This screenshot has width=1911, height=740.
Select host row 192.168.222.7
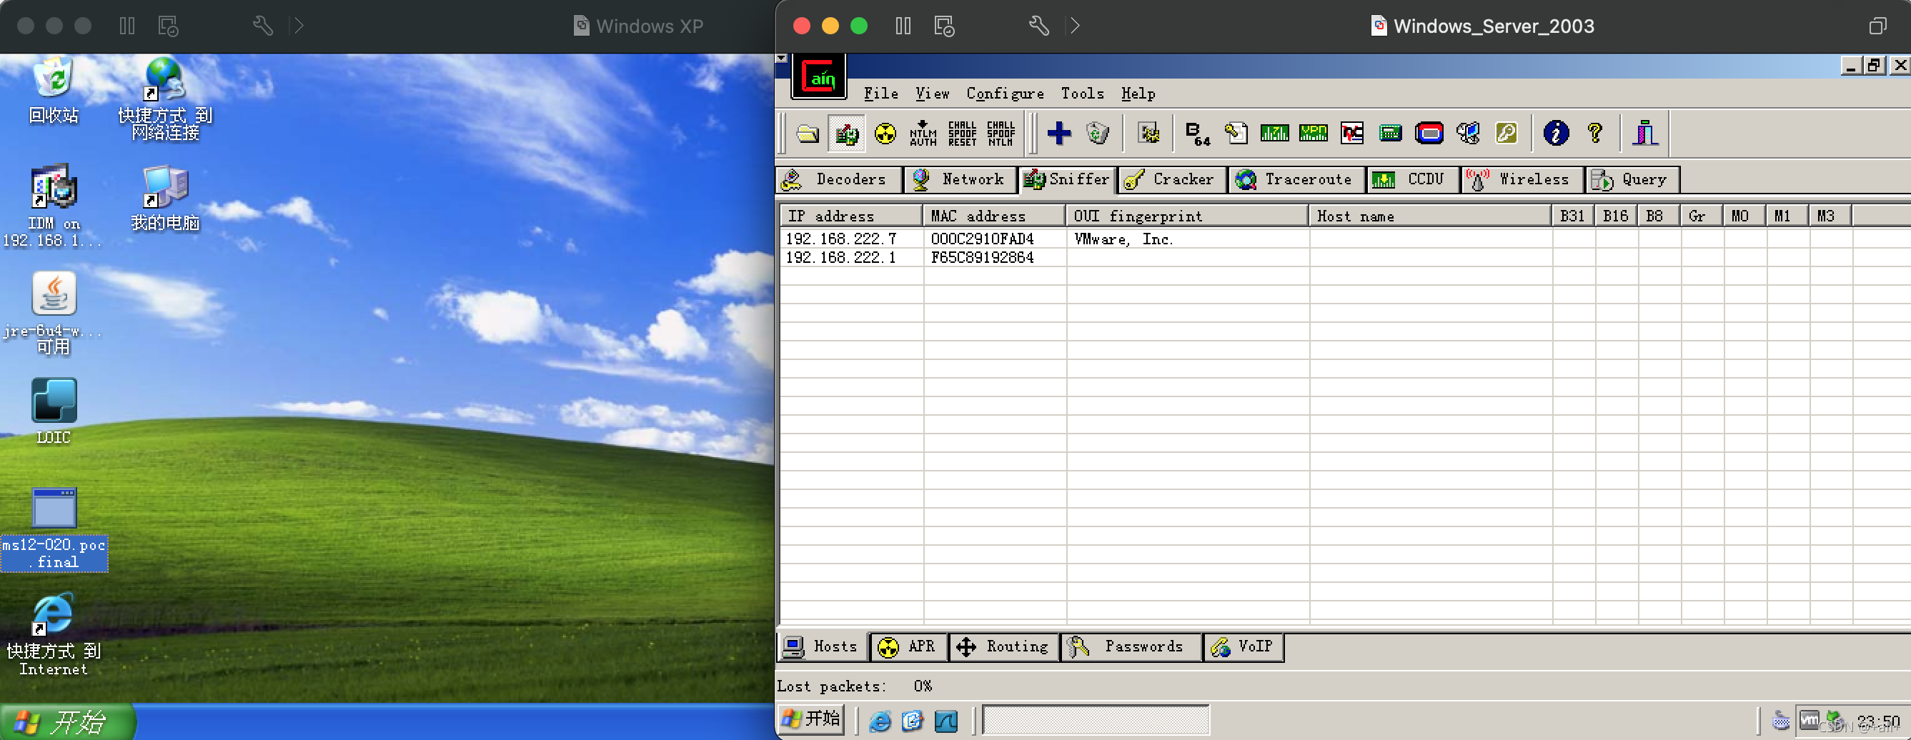1344,239
